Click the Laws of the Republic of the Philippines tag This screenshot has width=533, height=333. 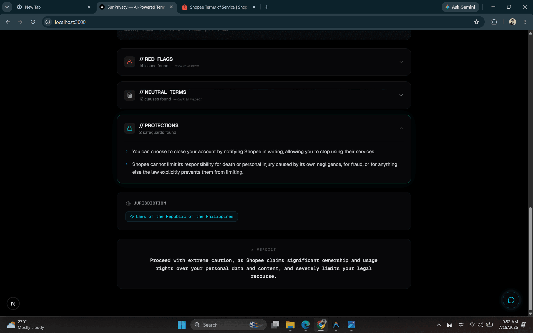tap(182, 216)
